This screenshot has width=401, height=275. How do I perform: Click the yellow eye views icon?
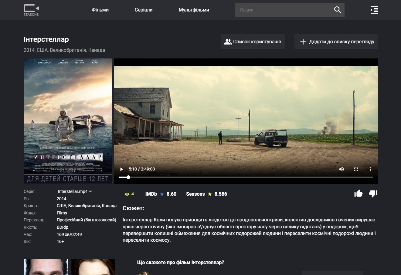tap(127, 194)
